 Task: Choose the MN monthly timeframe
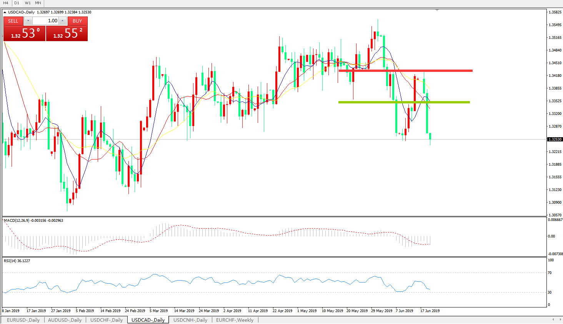pos(38,3)
